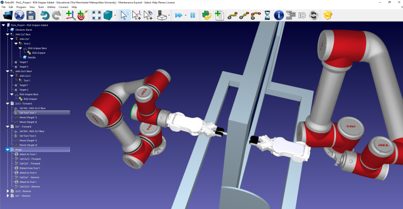Open the Program menu
Screen dimensions: 403x209
point(21,7)
